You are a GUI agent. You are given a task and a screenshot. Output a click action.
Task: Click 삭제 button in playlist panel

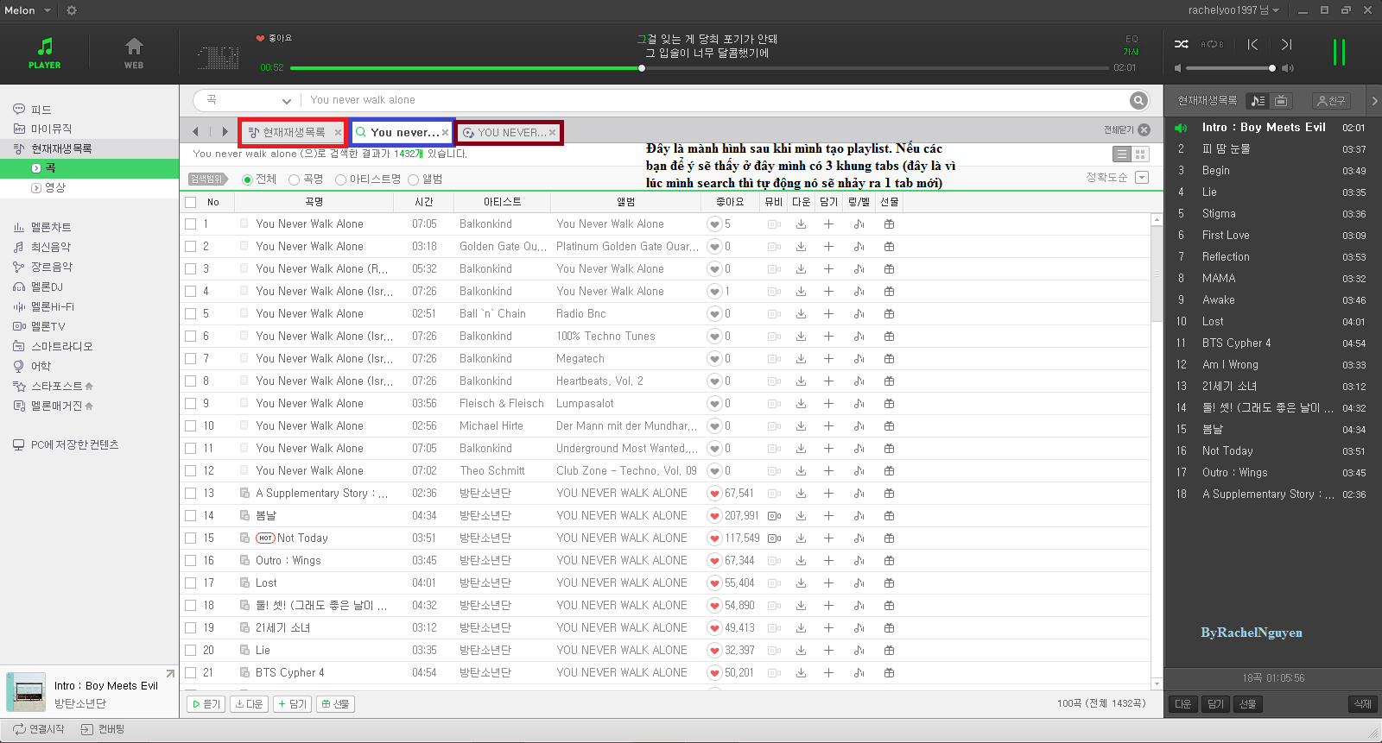tap(1361, 704)
